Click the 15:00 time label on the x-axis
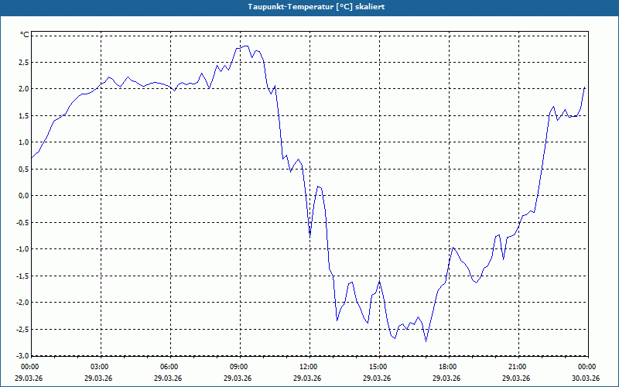Screen dimensions: 619x387 [379, 367]
